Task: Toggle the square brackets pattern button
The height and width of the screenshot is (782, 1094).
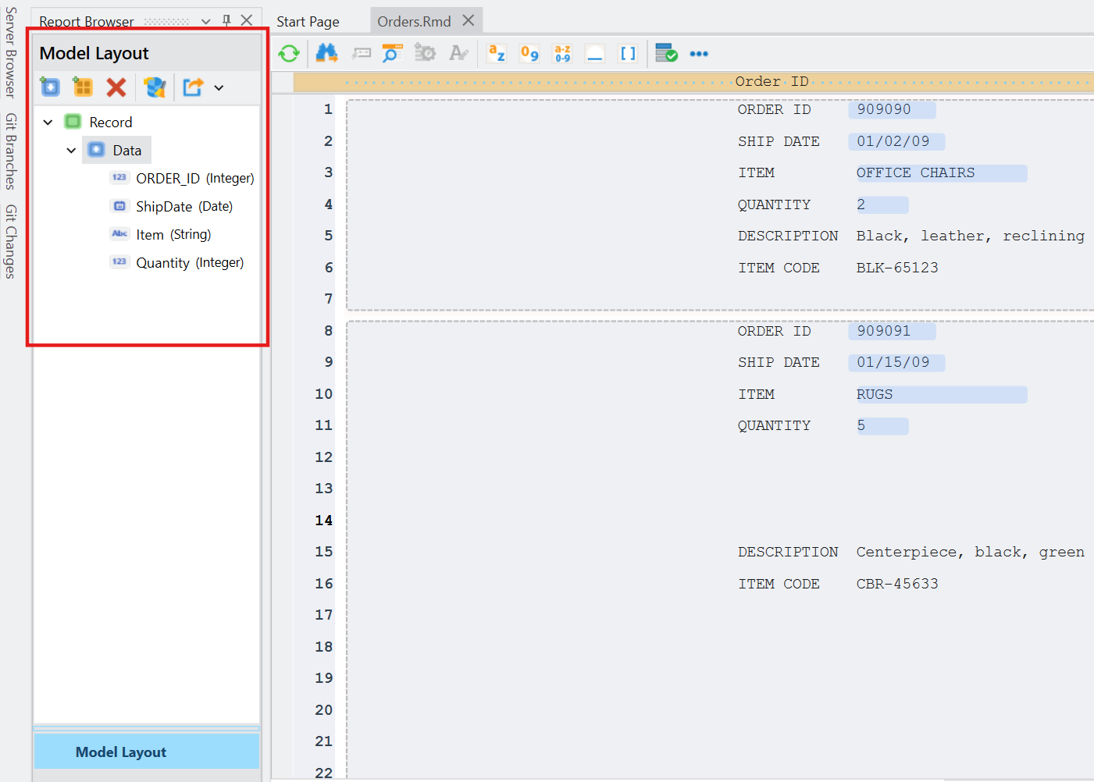Action: point(628,53)
